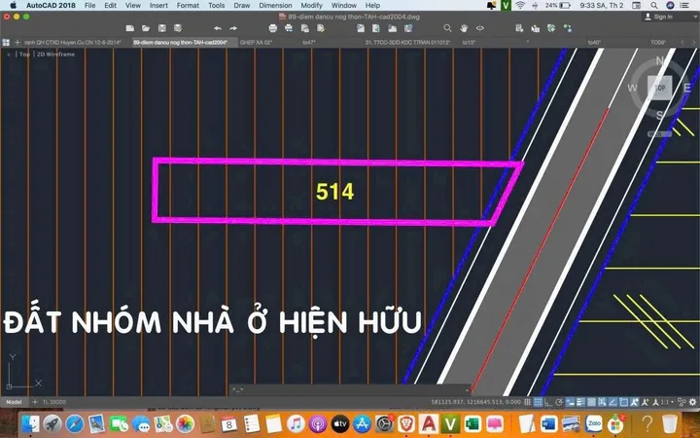Click the New drawing toolbar icon
700x438 pixels.
click(x=130, y=28)
